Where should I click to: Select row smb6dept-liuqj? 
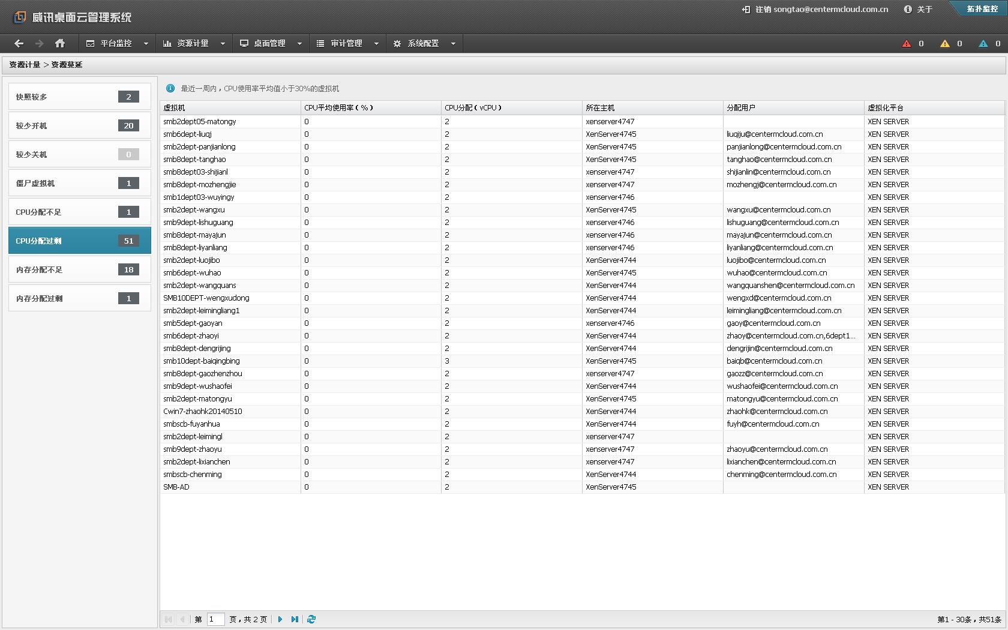coord(582,134)
